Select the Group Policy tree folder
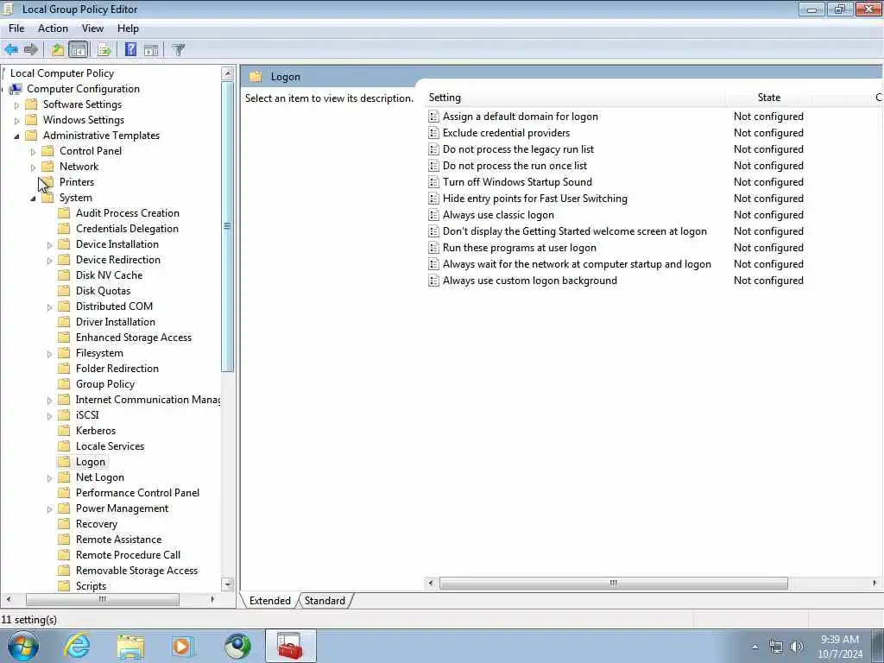Image resolution: width=884 pixels, height=663 pixels. pos(104,384)
